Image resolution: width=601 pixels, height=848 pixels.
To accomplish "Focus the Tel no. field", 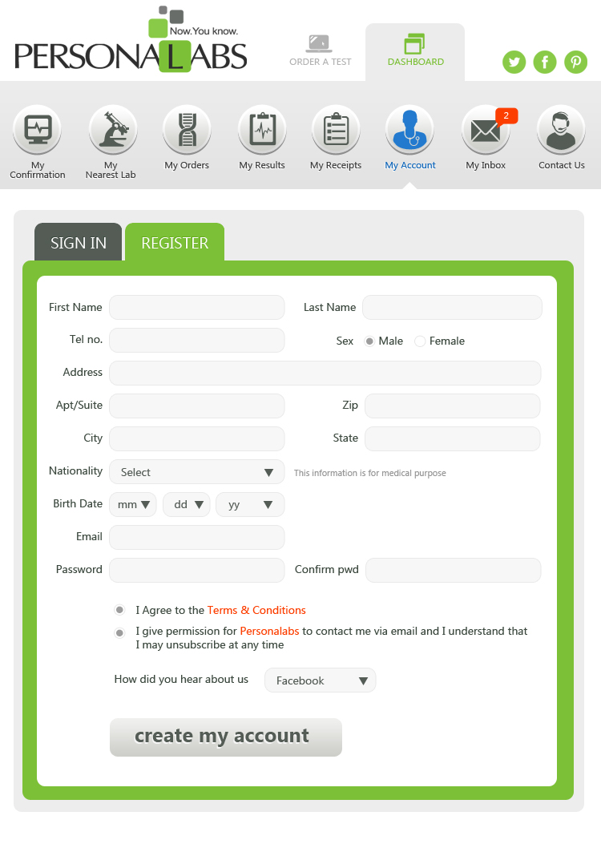I will tap(197, 340).
